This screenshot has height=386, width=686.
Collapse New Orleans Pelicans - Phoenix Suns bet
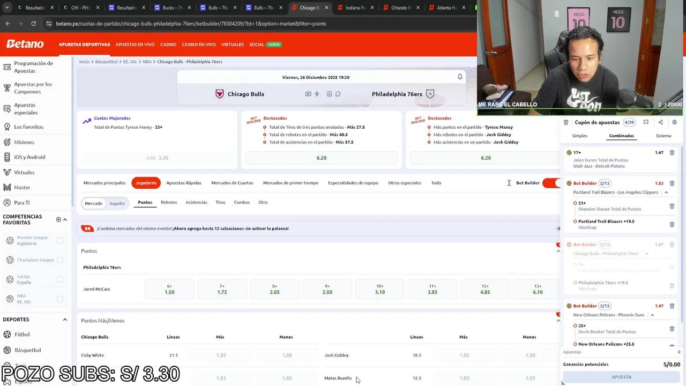click(x=652, y=315)
